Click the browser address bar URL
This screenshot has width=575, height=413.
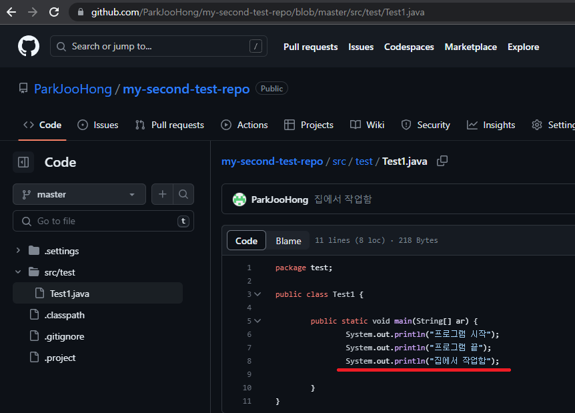tap(257, 12)
